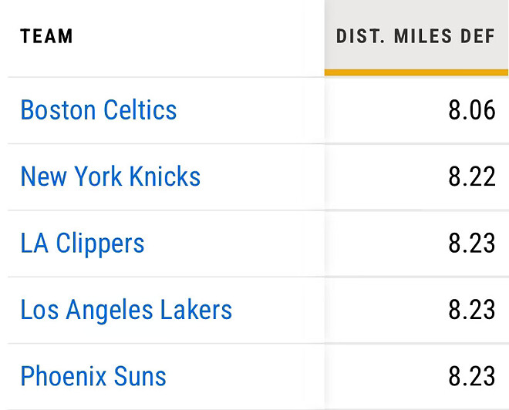Click gray header area left of DIST. text
Viewport: 509px width, 410px height.
pos(330,36)
